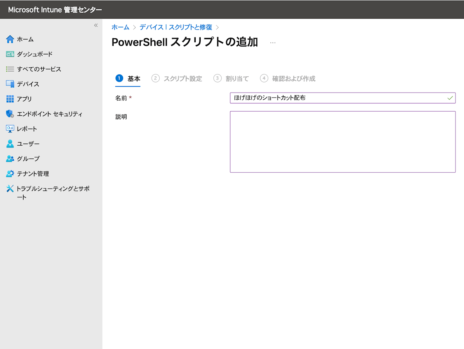
Task: Select the 割り当て step tab
Action: 231,79
